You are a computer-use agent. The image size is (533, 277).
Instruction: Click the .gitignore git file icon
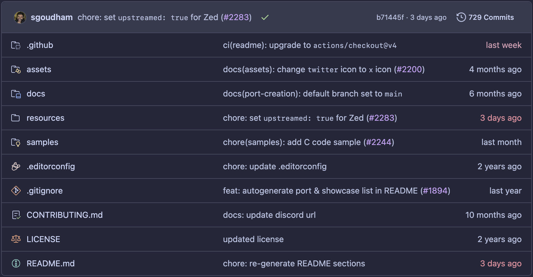tap(16, 191)
